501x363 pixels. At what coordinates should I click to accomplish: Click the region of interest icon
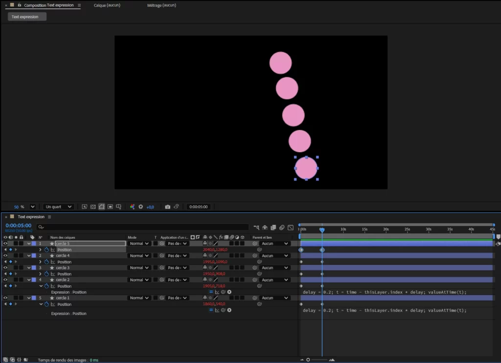coord(110,207)
